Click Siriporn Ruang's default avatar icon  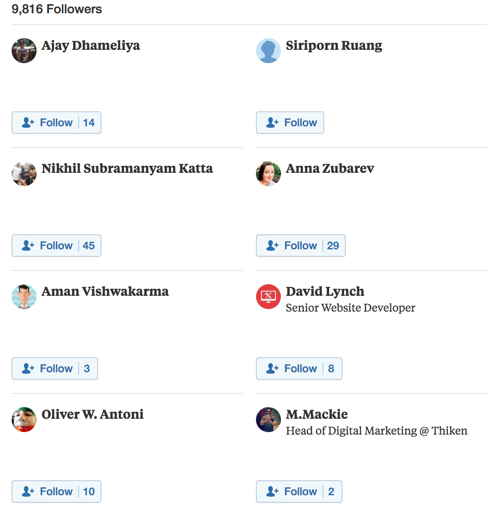[268, 51]
